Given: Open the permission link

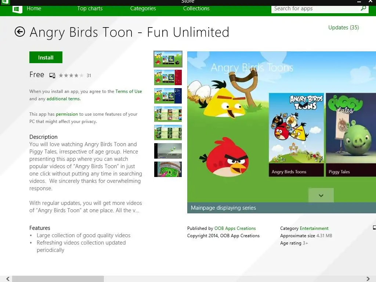Looking at the screenshot, I should point(67,114).
